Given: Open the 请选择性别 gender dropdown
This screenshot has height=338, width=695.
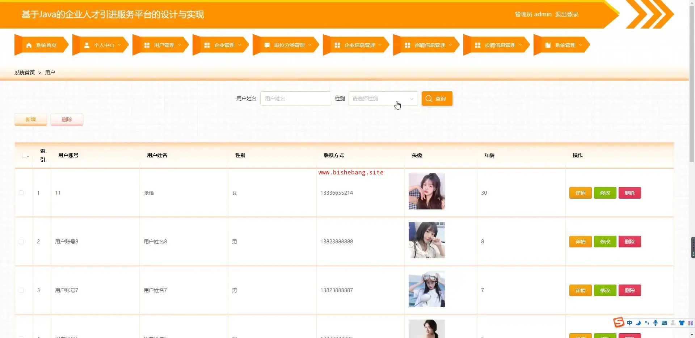Looking at the screenshot, I should click(383, 99).
